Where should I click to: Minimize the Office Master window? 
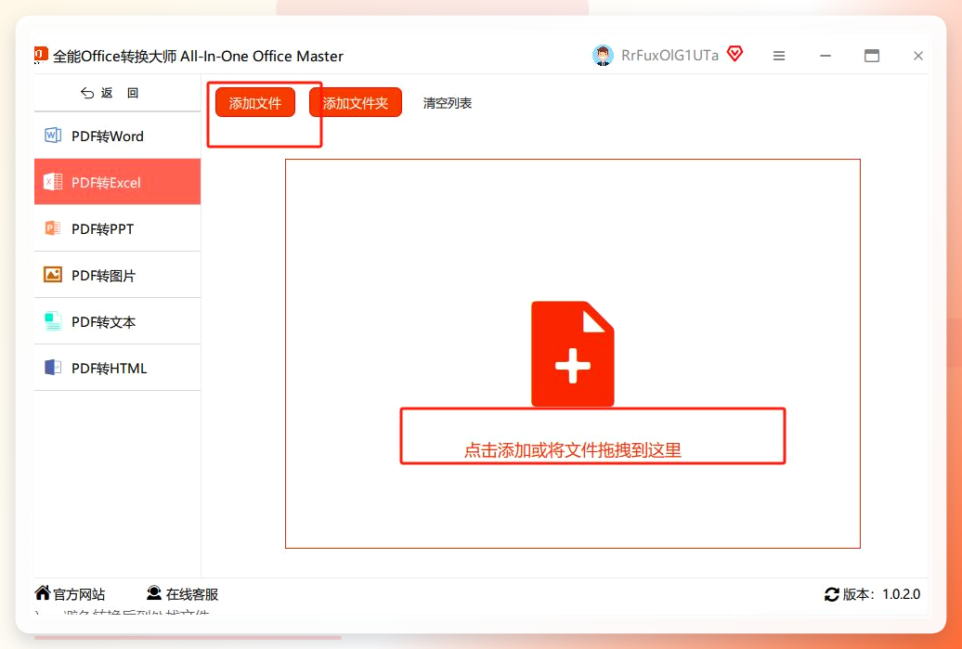(825, 56)
